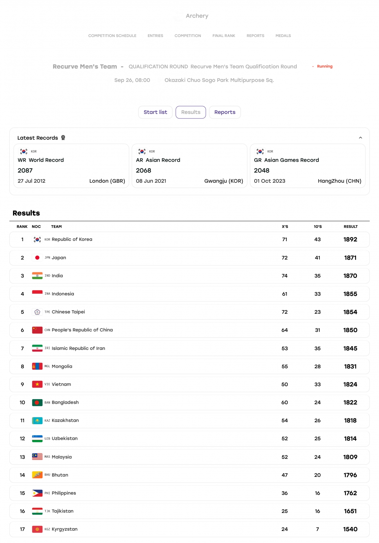The image size is (379, 543).
Task: Open the Competition Schedule menu
Action: click(112, 36)
